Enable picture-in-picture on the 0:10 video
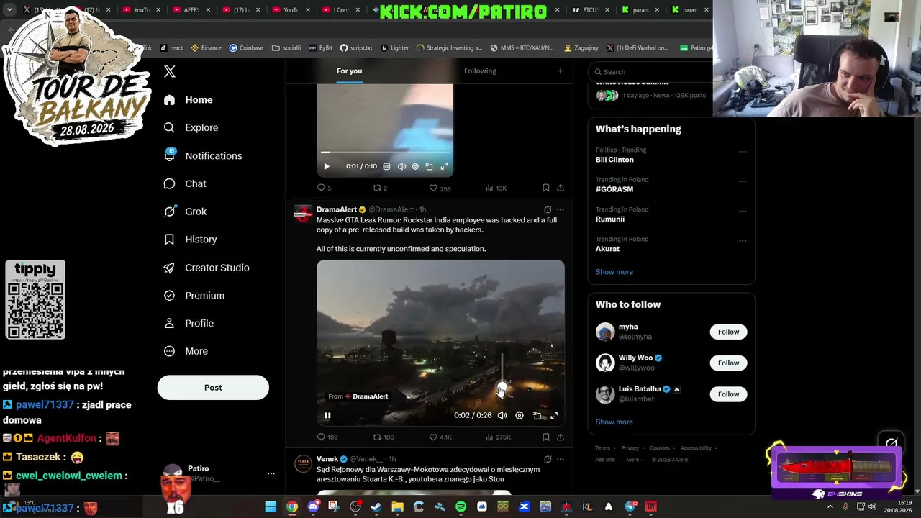This screenshot has width=921, height=518. tap(430, 166)
